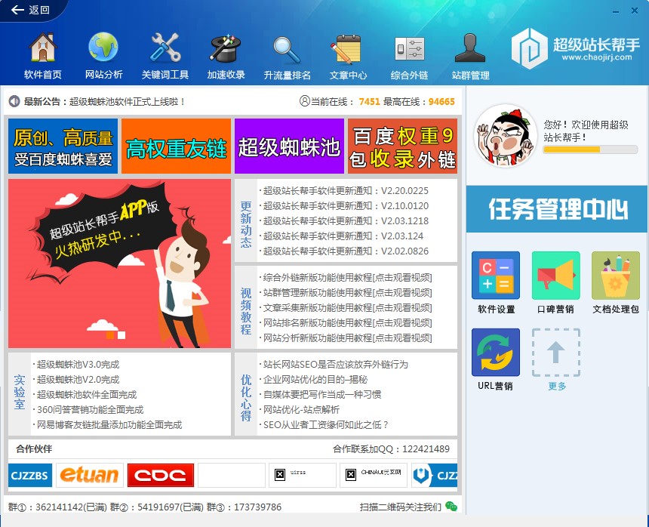Open 站群管理新版功能使用教程 video link
The image size is (649, 527).
(x=347, y=293)
